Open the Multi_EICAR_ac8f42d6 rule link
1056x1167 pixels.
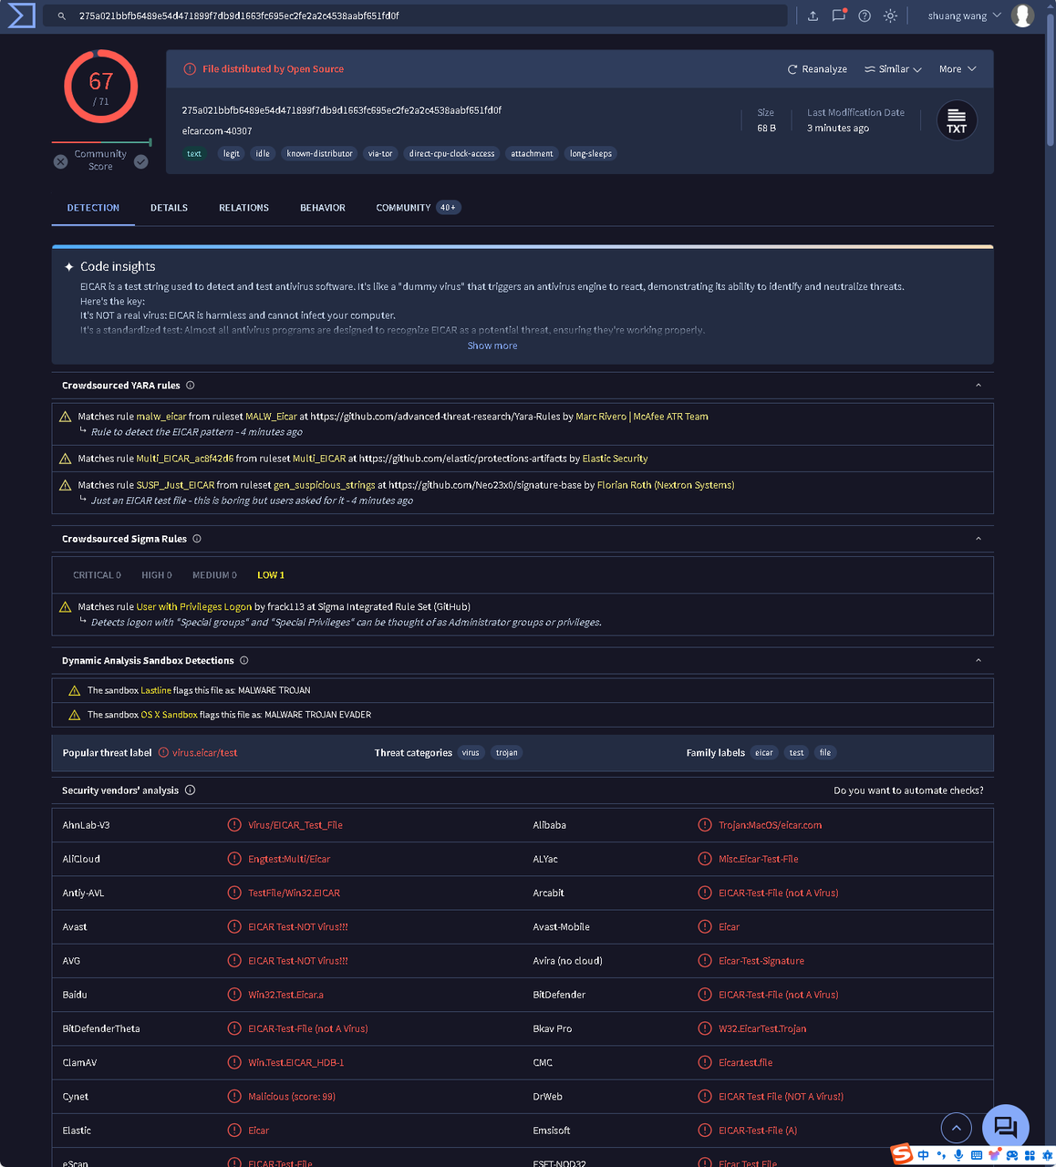(x=184, y=459)
